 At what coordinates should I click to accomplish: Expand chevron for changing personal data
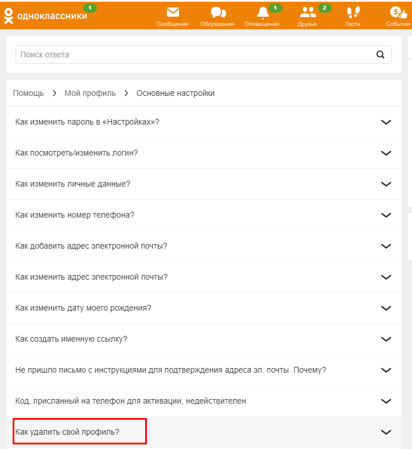386,184
